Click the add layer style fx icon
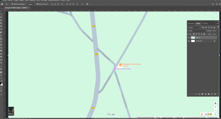This screenshot has height=119, width=221. (199, 94)
